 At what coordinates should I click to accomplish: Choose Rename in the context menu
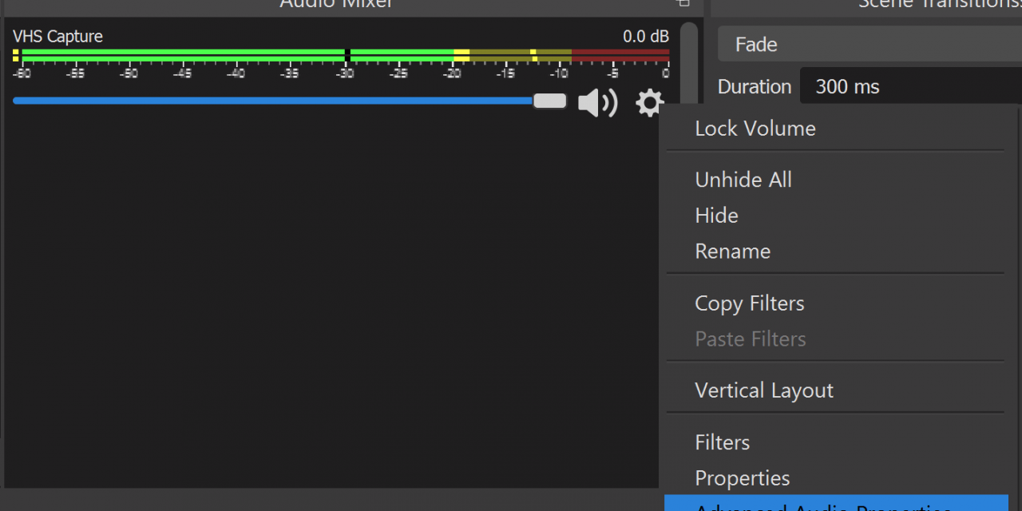[x=732, y=252]
